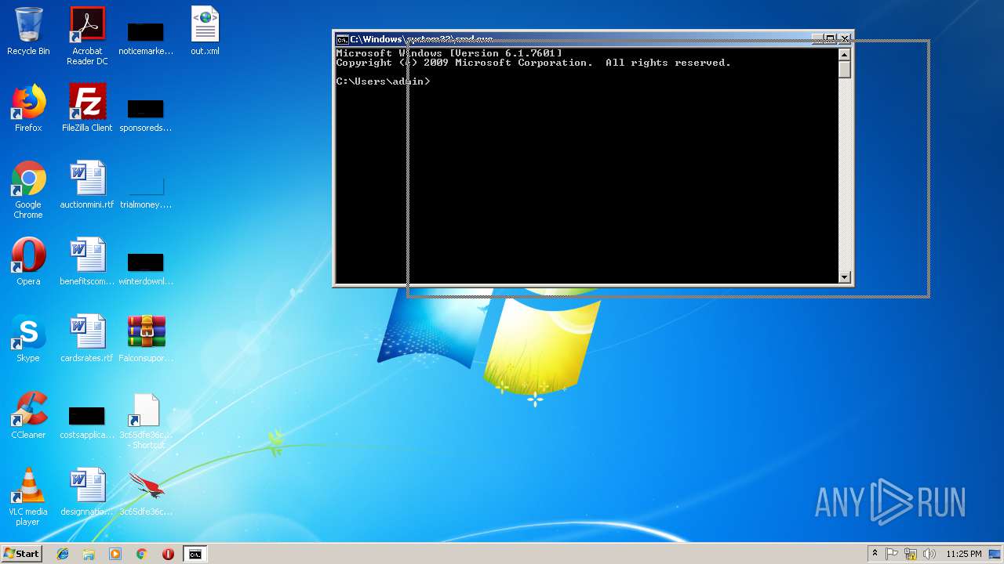Image resolution: width=1004 pixels, height=564 pixels.
Task: Click the C:\Users\admin> prompt line
Action: pos(383,81)
